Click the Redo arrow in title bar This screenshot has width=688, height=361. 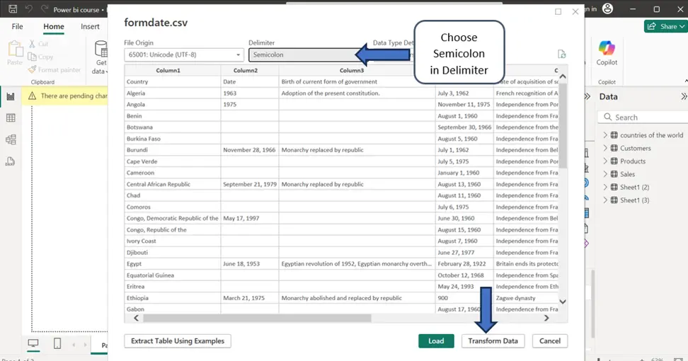(x=45, y=8)
